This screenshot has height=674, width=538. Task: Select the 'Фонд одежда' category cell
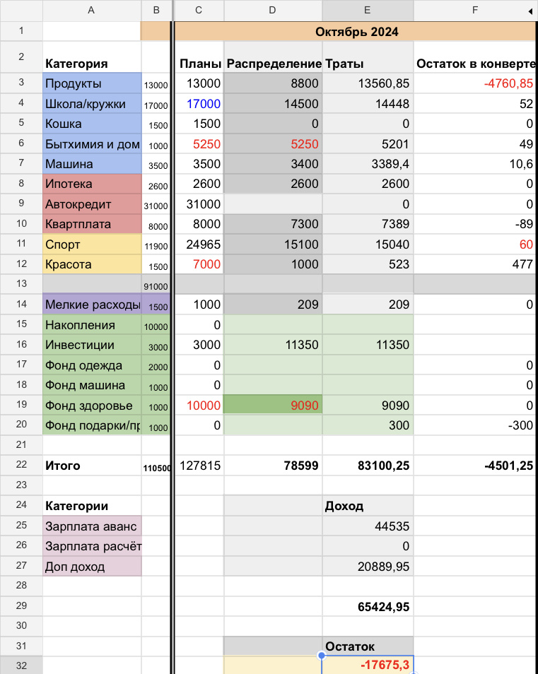[x=92, y=365]
